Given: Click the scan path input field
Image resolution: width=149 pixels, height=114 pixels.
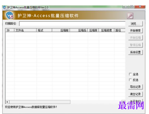Looking at the screenshot, I should pos(72,24).
